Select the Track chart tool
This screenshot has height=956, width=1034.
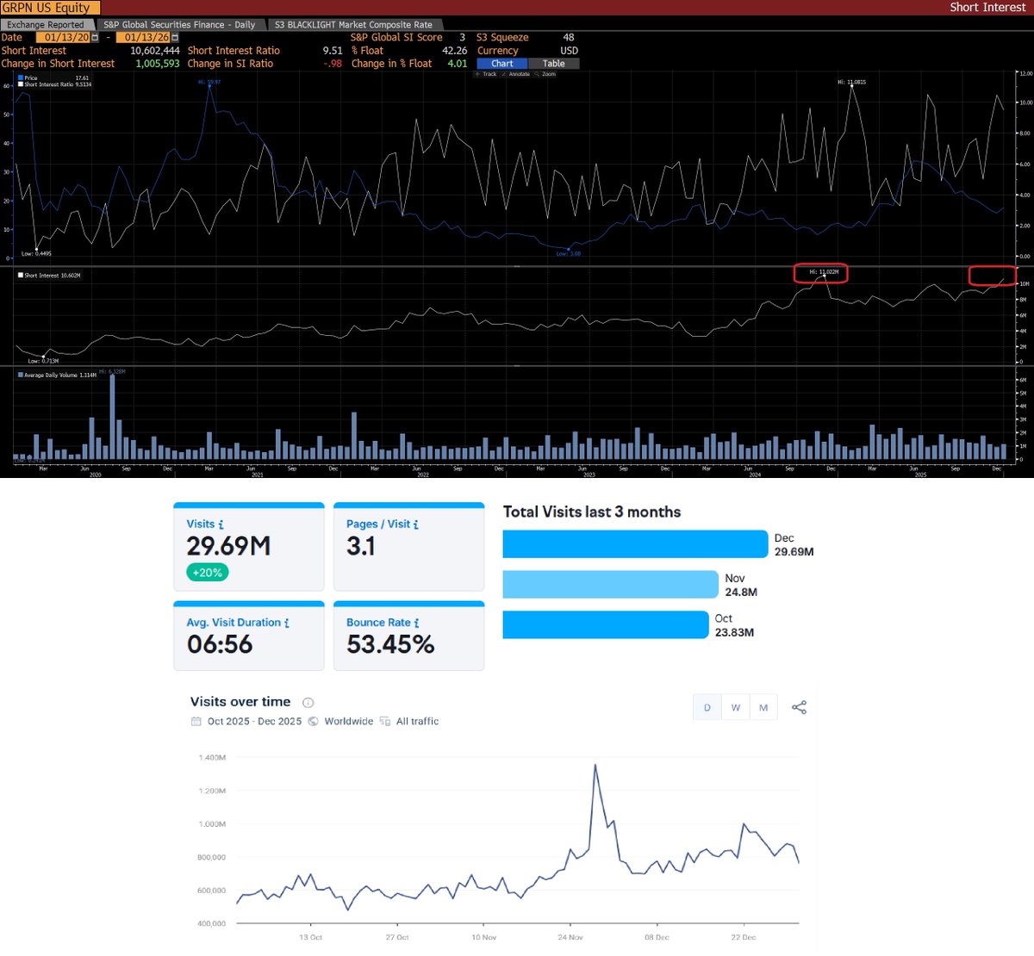pos(486,74)
